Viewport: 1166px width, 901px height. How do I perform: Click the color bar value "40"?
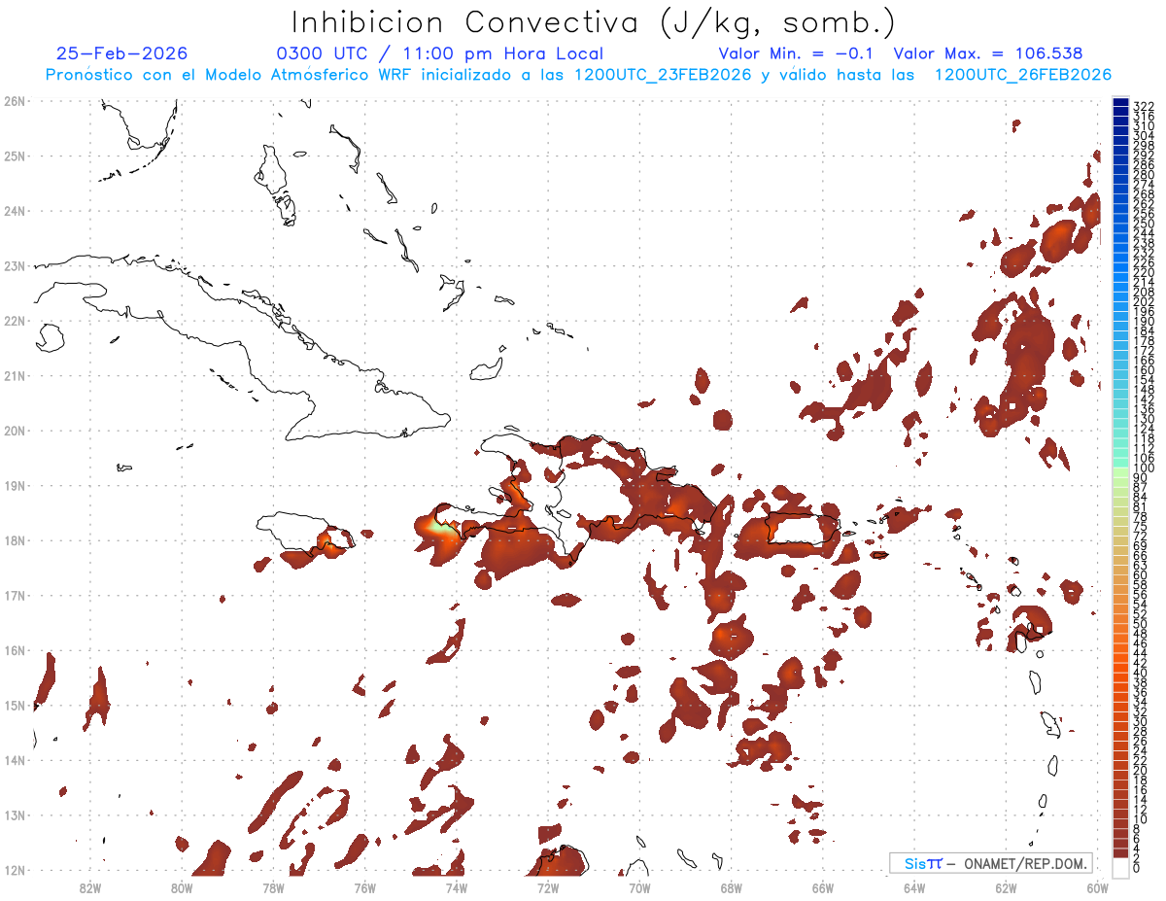(1140, 673)
